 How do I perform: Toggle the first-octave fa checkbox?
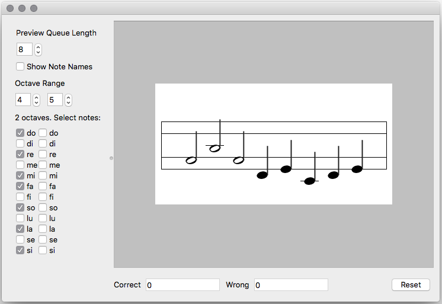[x=20, y=186]
